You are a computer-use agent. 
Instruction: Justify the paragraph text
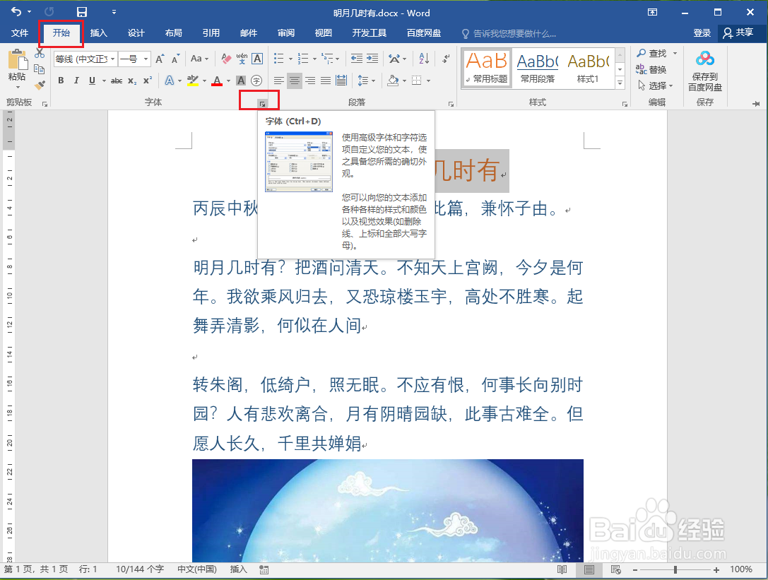point(325,81)
